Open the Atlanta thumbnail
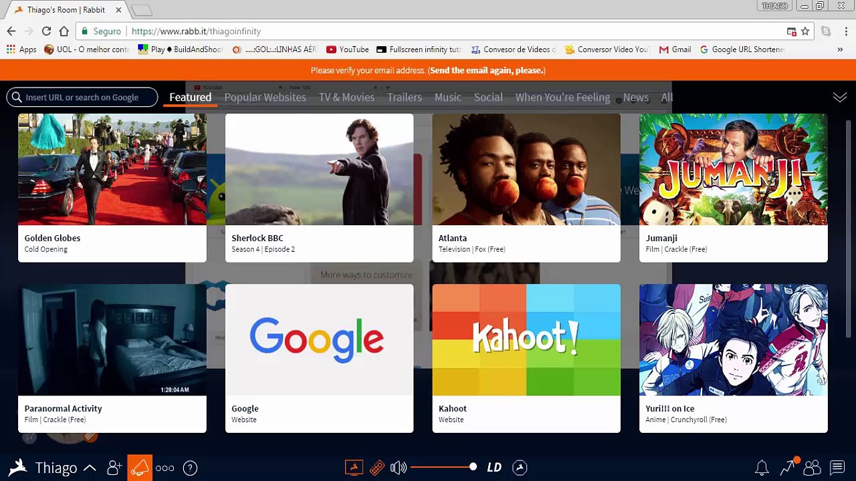 526,169
